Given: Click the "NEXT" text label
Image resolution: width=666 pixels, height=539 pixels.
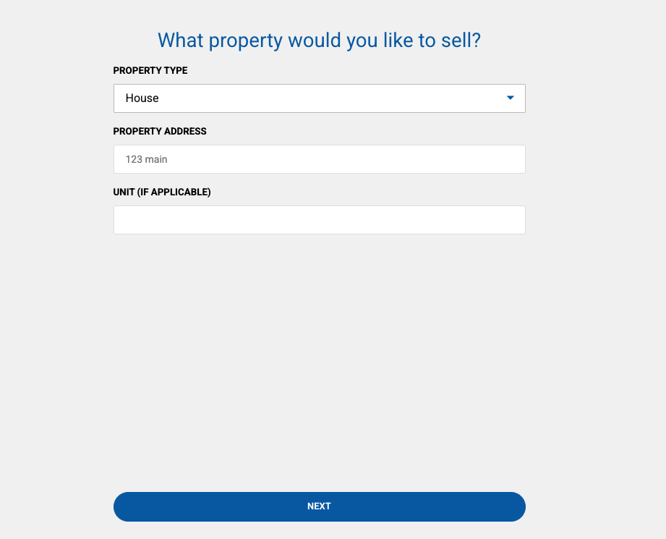Looking at the screenshot, I should click(319, 506).
